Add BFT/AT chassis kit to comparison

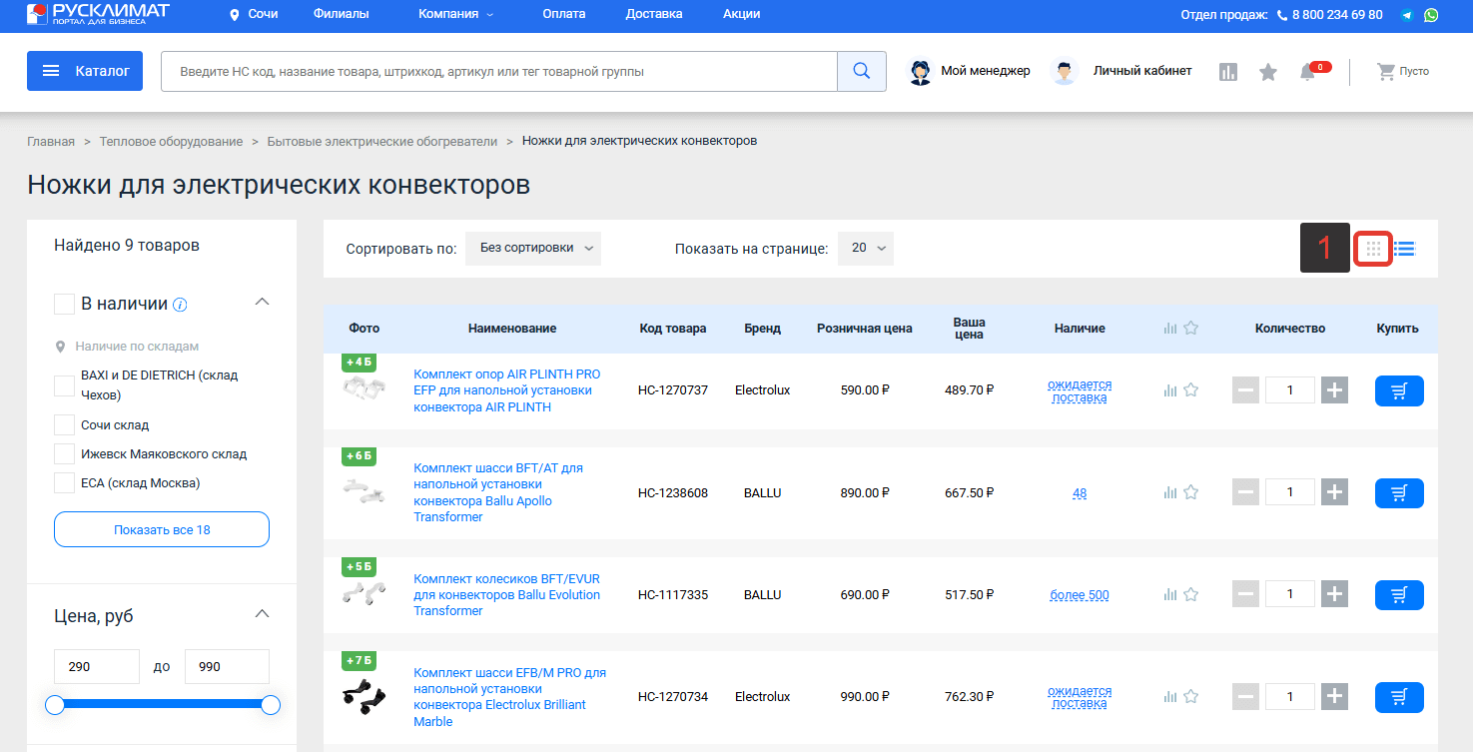(1169, 492)
